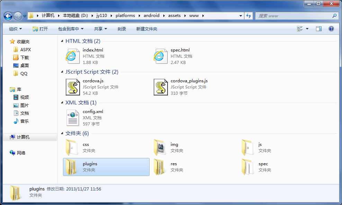Screen dimensions: 342x205
Task: Click the index.html file name
Action: point(93,50)
